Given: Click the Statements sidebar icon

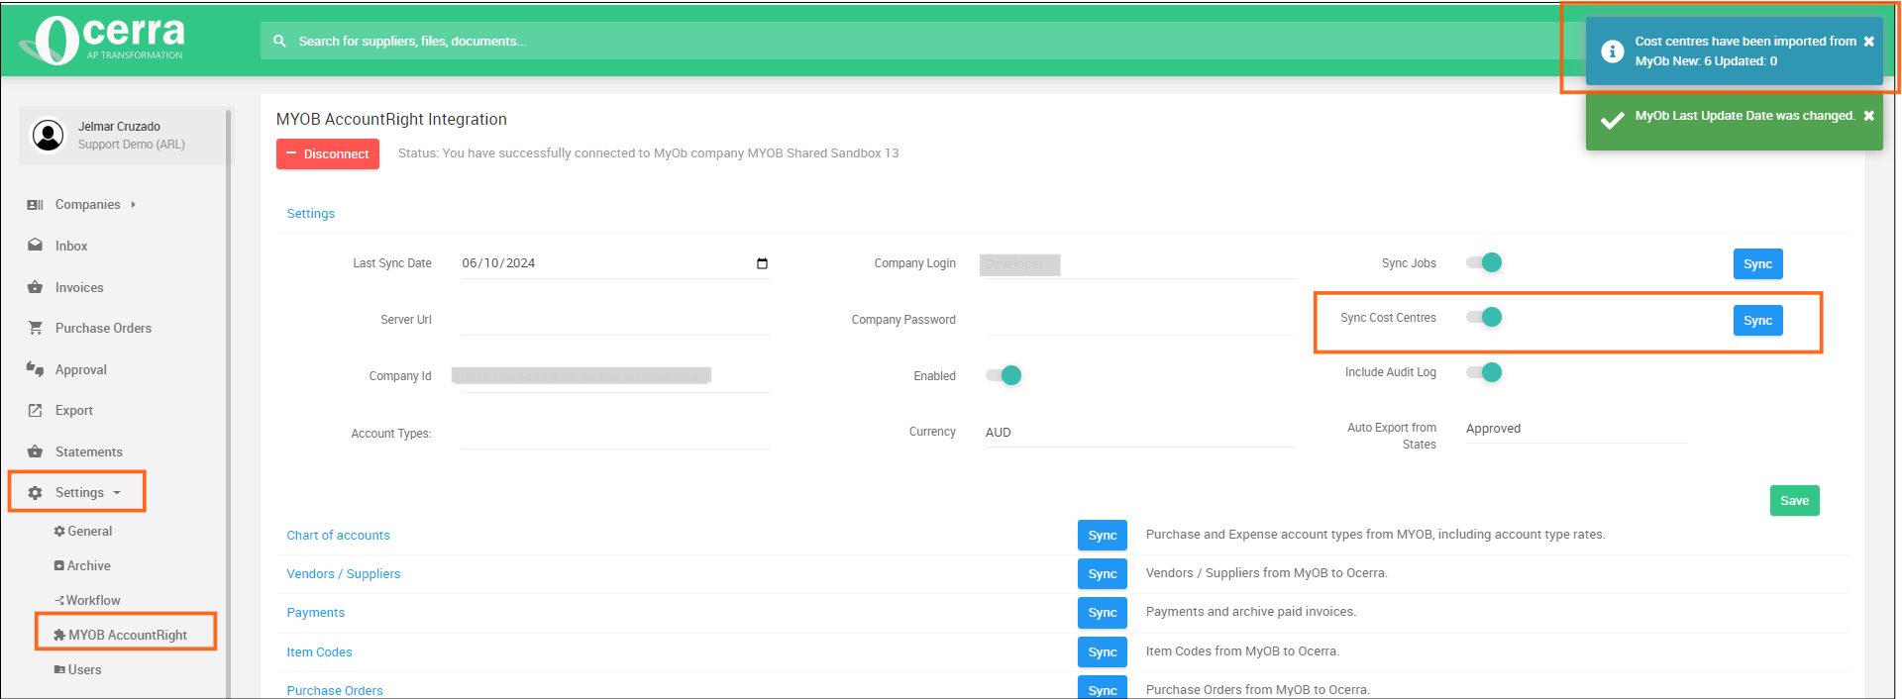Looking at the screenshot, I should coord(35,451).
